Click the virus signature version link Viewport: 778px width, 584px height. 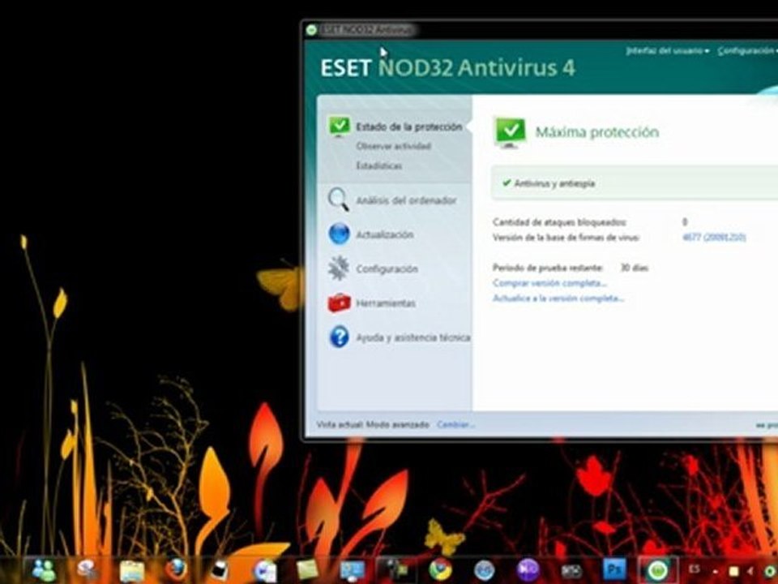714,238
